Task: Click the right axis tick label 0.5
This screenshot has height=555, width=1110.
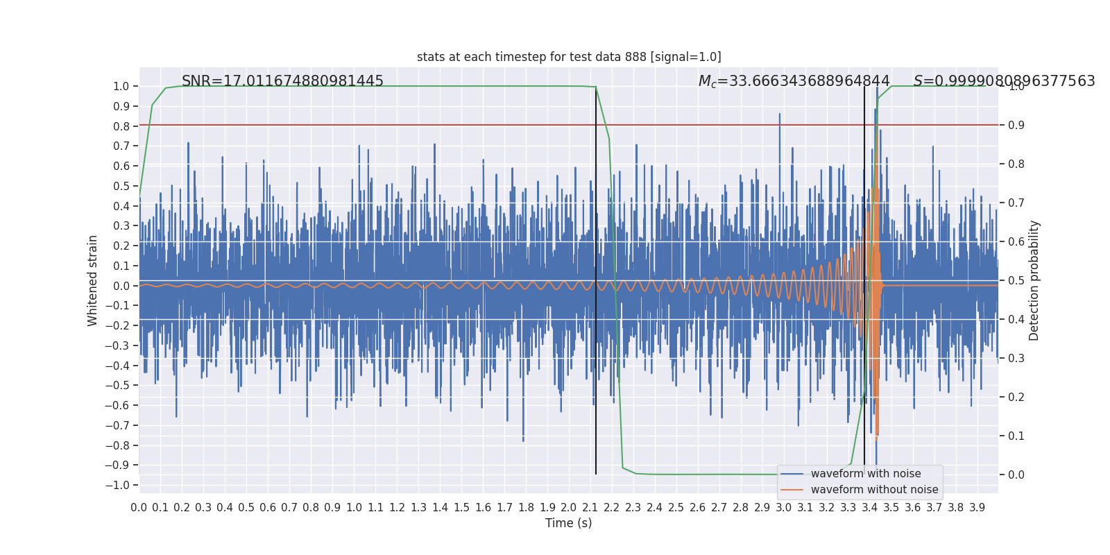Action: click(1016, 280)
